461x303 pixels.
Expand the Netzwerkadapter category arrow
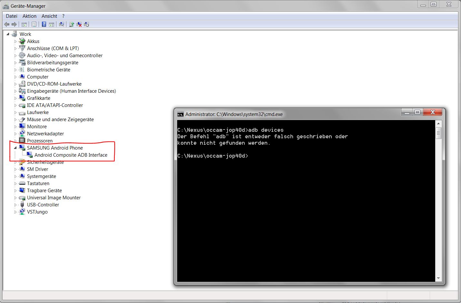click(x=15, y=134)
